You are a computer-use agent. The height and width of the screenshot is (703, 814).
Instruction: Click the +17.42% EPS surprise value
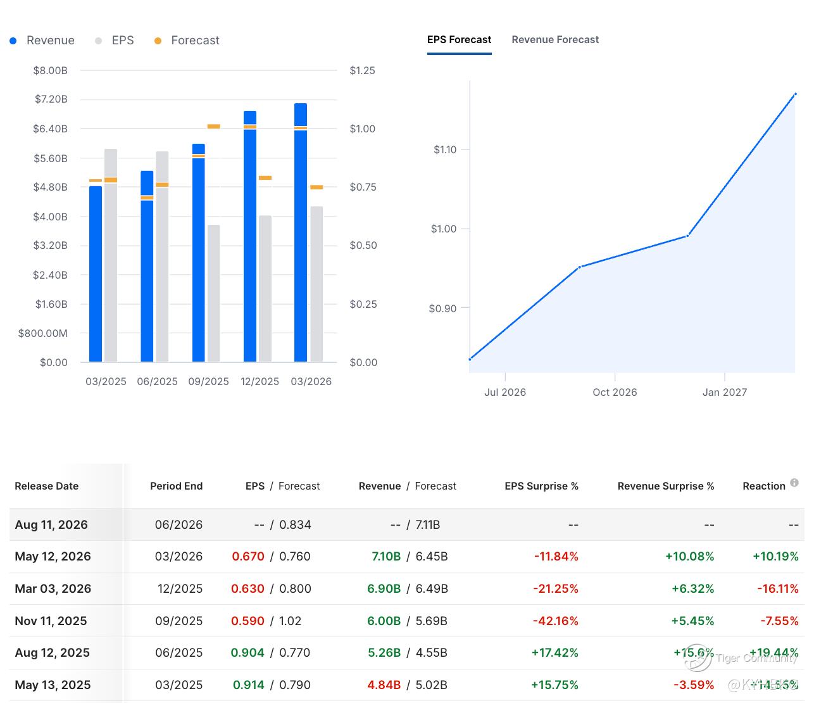[555, 652]
